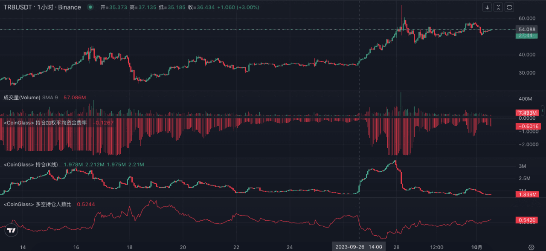Click the 27:44 countdown label
Image resolution: width=546 pixels, height=251 pixels.
tap(527, 36)
